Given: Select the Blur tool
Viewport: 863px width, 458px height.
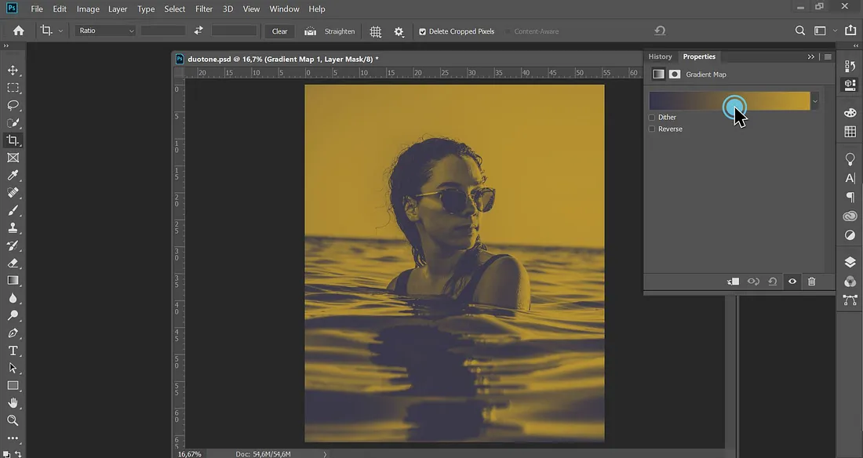Looking at the screenshot, I should 13,298.
